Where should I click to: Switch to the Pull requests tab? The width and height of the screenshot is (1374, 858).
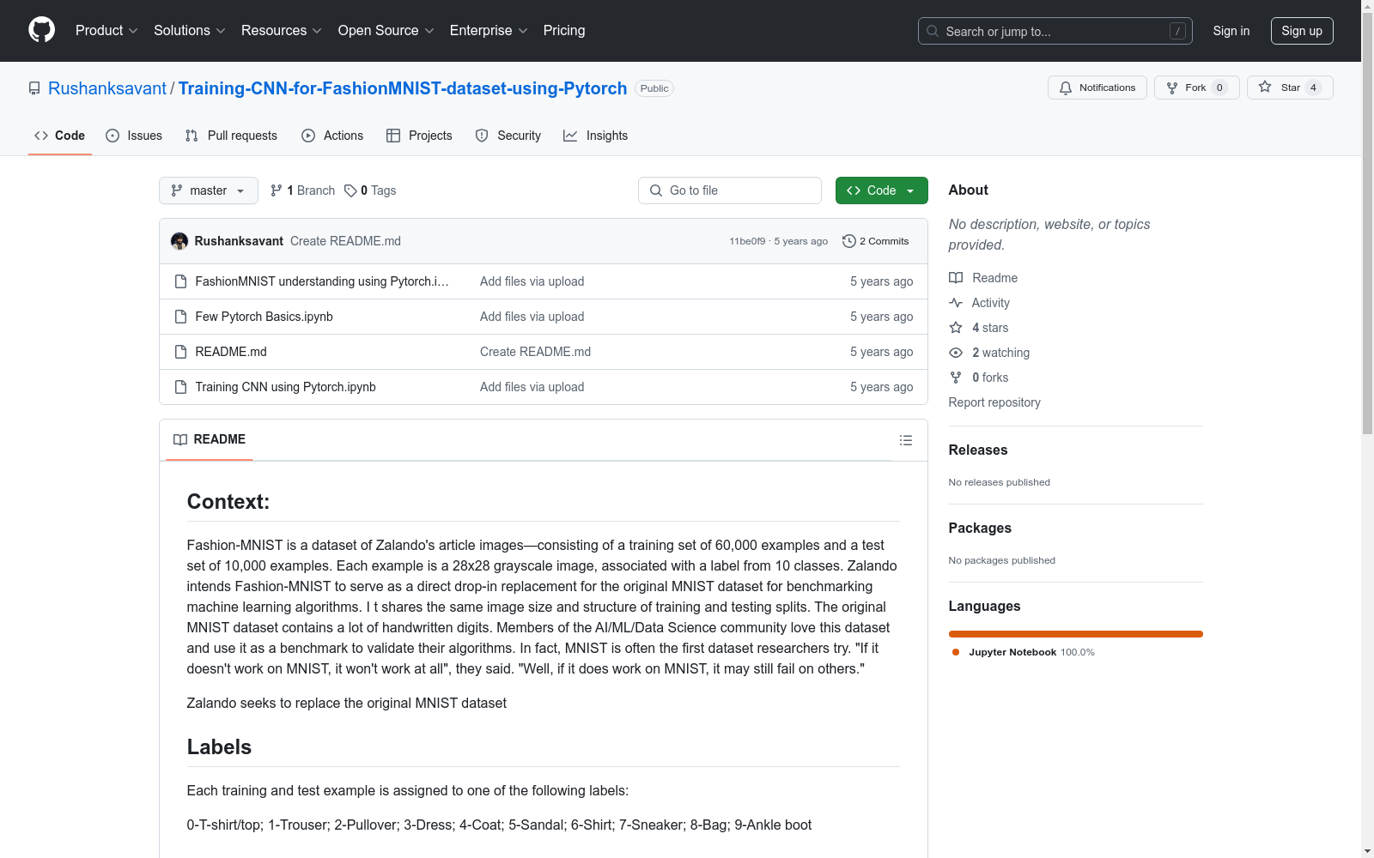click(x=231, y=136)
